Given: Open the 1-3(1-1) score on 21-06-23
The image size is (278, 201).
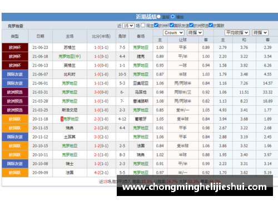Looking at the screenshot, I should pos(101,48).
